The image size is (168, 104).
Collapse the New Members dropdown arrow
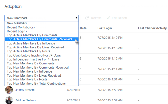(76, 18)
